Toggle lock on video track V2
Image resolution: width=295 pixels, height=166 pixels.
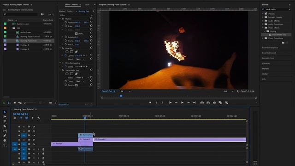click(x=19, y=140)
